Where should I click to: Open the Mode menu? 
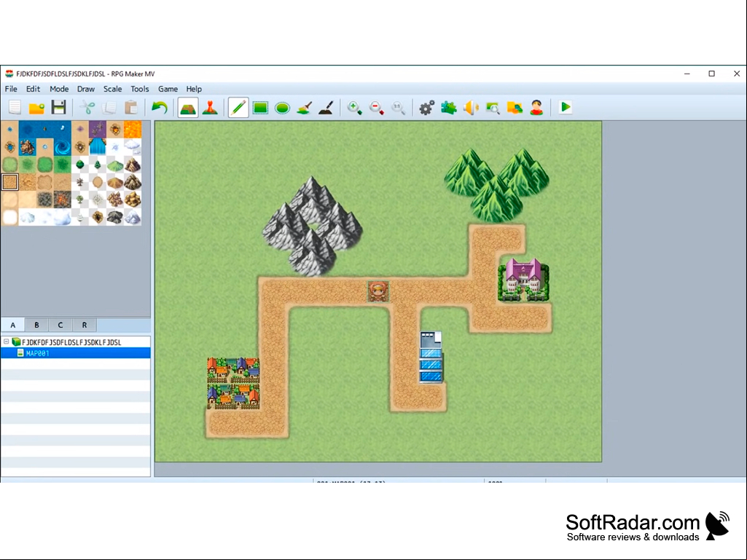(59, 89)
